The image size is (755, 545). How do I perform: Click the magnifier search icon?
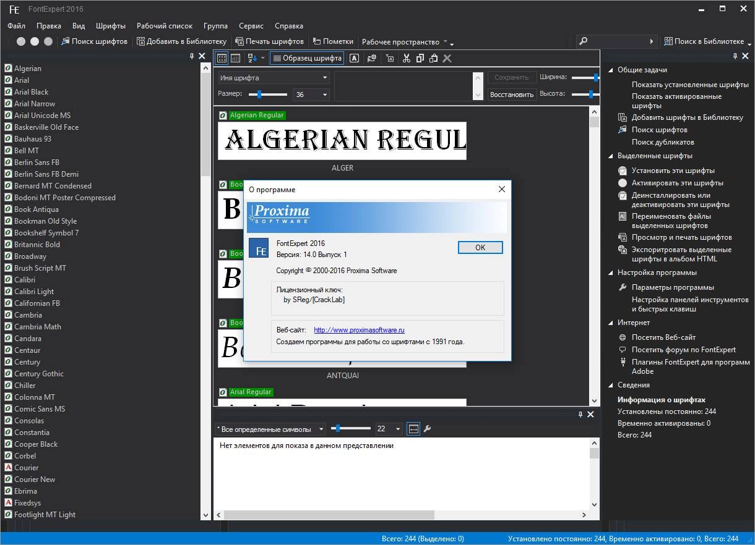(x=583, y=41)
